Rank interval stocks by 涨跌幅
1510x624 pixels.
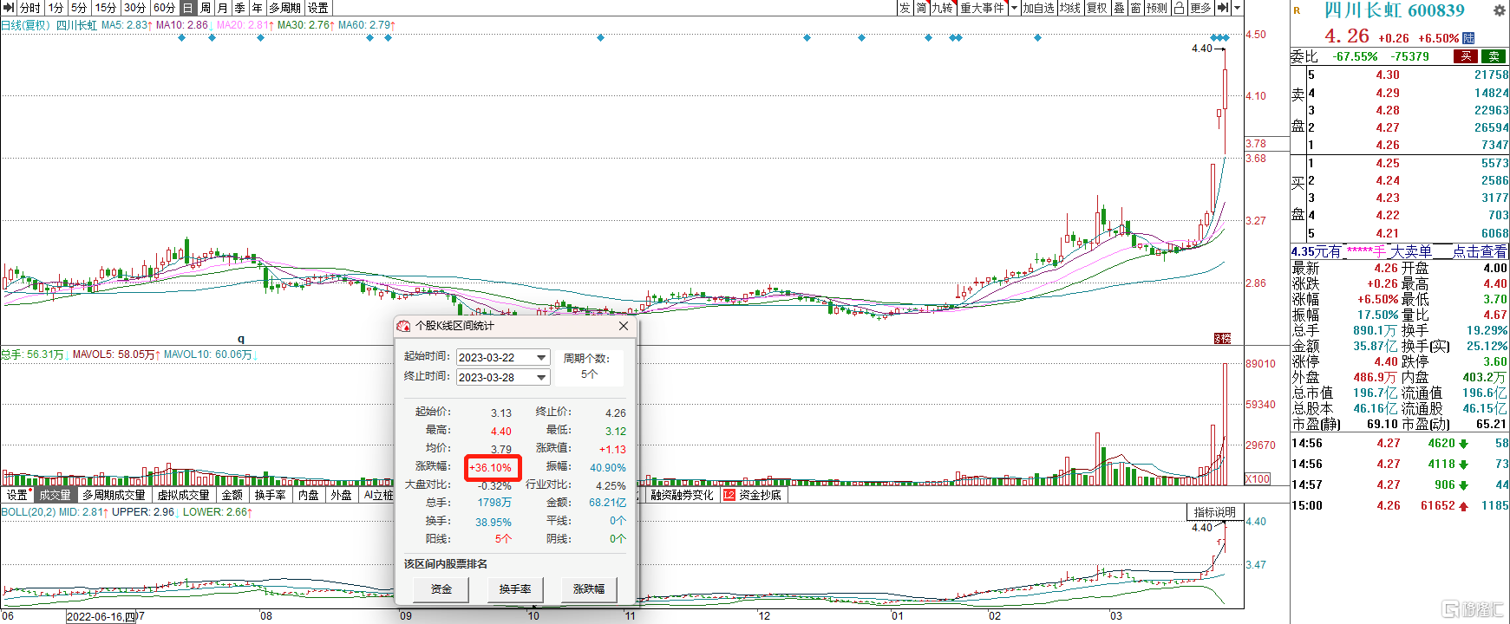click(589, 589)
